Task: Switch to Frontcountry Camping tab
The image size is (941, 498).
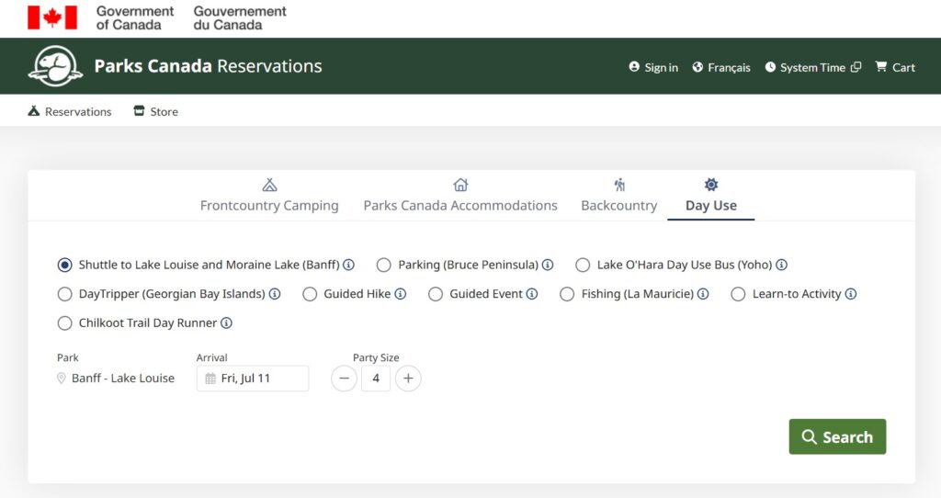Action: pos(269,196)
